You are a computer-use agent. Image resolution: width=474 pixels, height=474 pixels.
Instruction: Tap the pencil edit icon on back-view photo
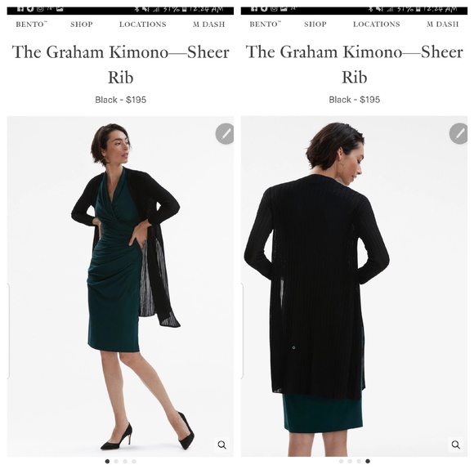point(458,133)
